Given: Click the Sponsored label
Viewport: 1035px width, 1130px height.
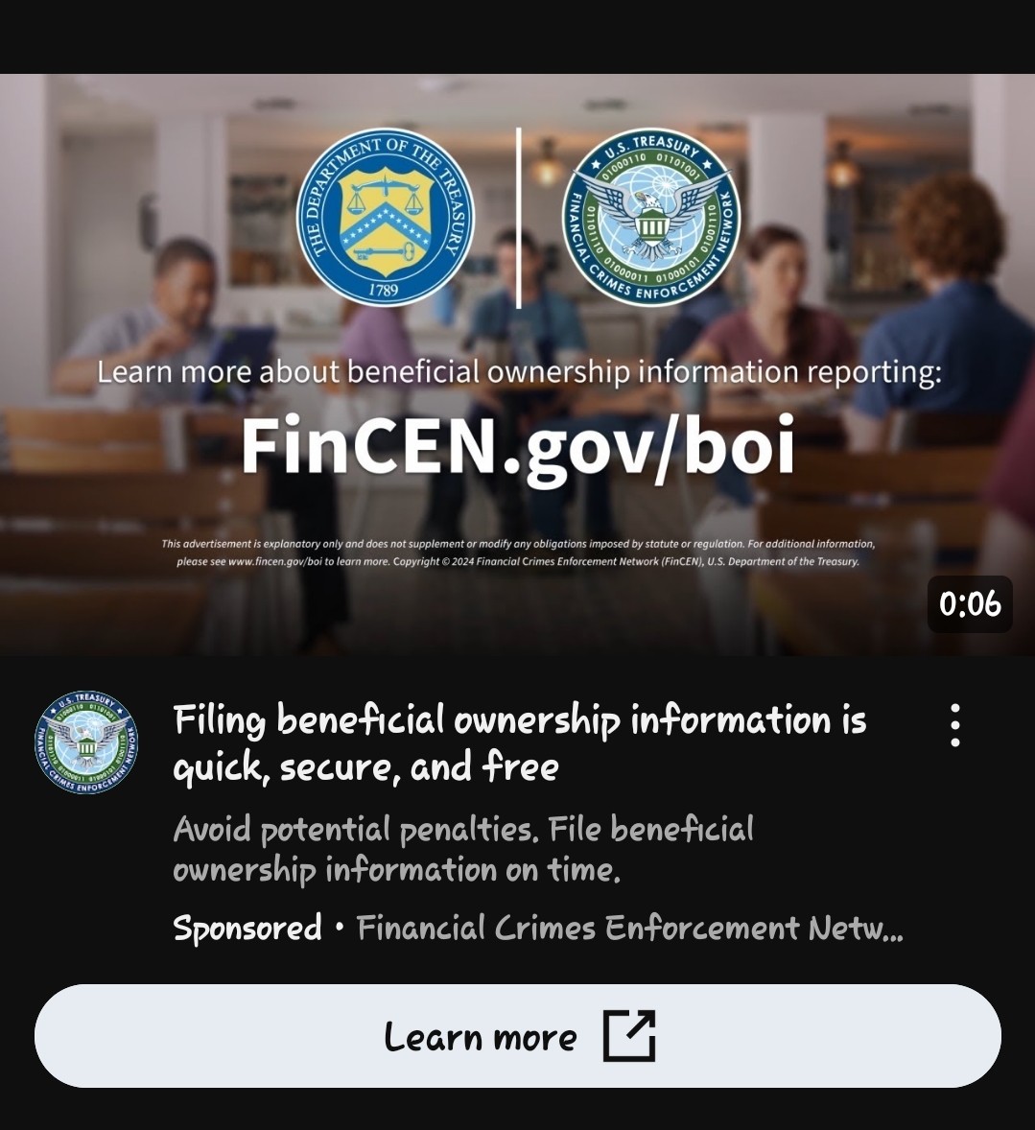Looking at the screenshot, I should [x=247, y=928].
